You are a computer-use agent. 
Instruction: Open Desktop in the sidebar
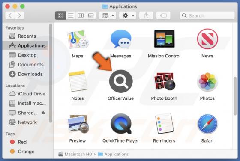click(25, 55)
